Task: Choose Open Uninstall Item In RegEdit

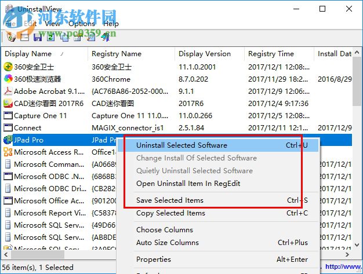Action: coord(218,184)
